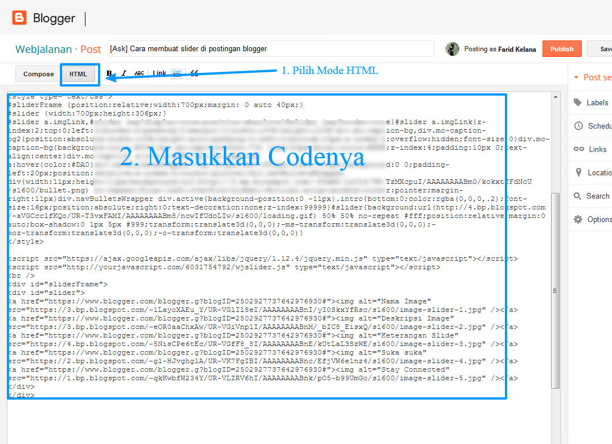Click the Farid Kelana profile avatar

pos(452,49)
